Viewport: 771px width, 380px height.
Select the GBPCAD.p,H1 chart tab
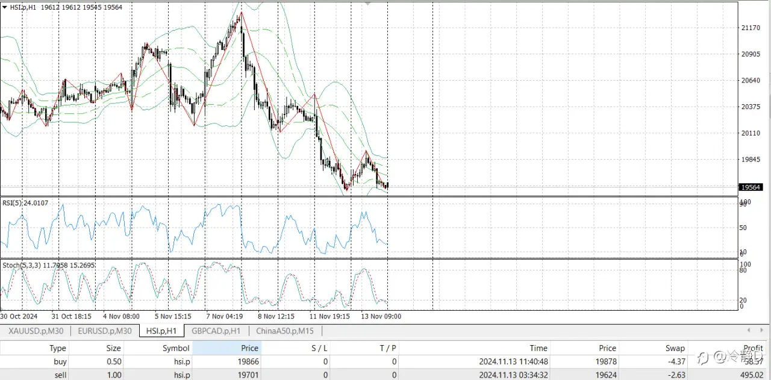[216, 331]
